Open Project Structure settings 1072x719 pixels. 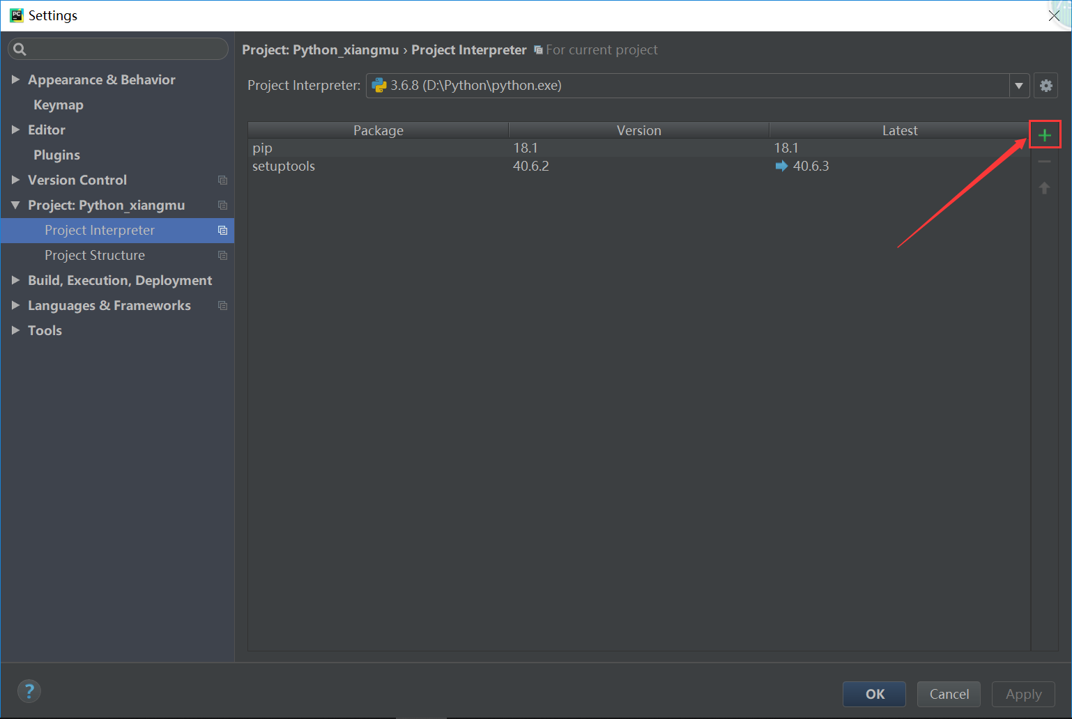coord(95,255)
